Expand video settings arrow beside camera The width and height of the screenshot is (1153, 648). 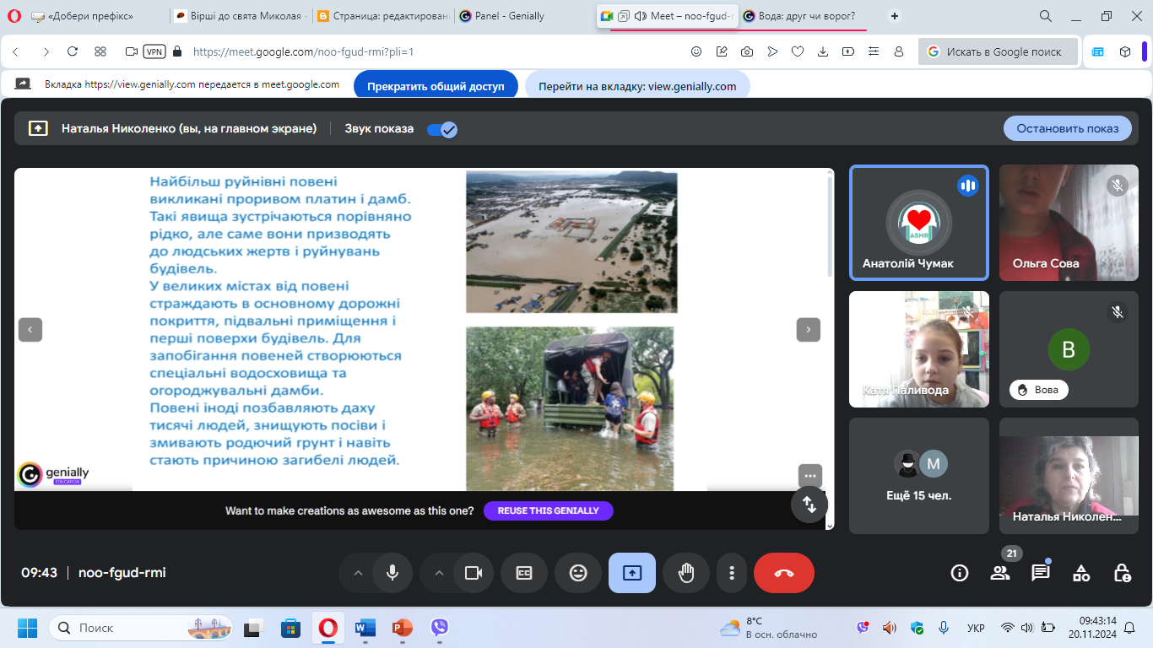[x=439, y=573]
